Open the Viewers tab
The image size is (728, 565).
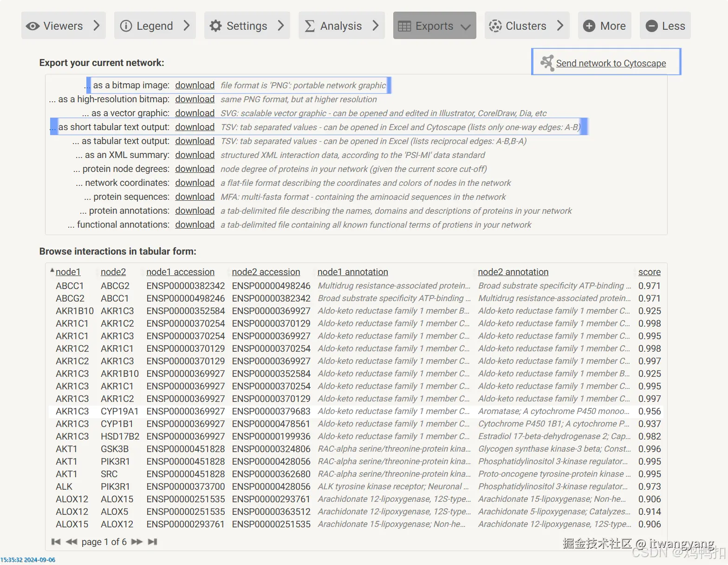[x=64, y=26]
